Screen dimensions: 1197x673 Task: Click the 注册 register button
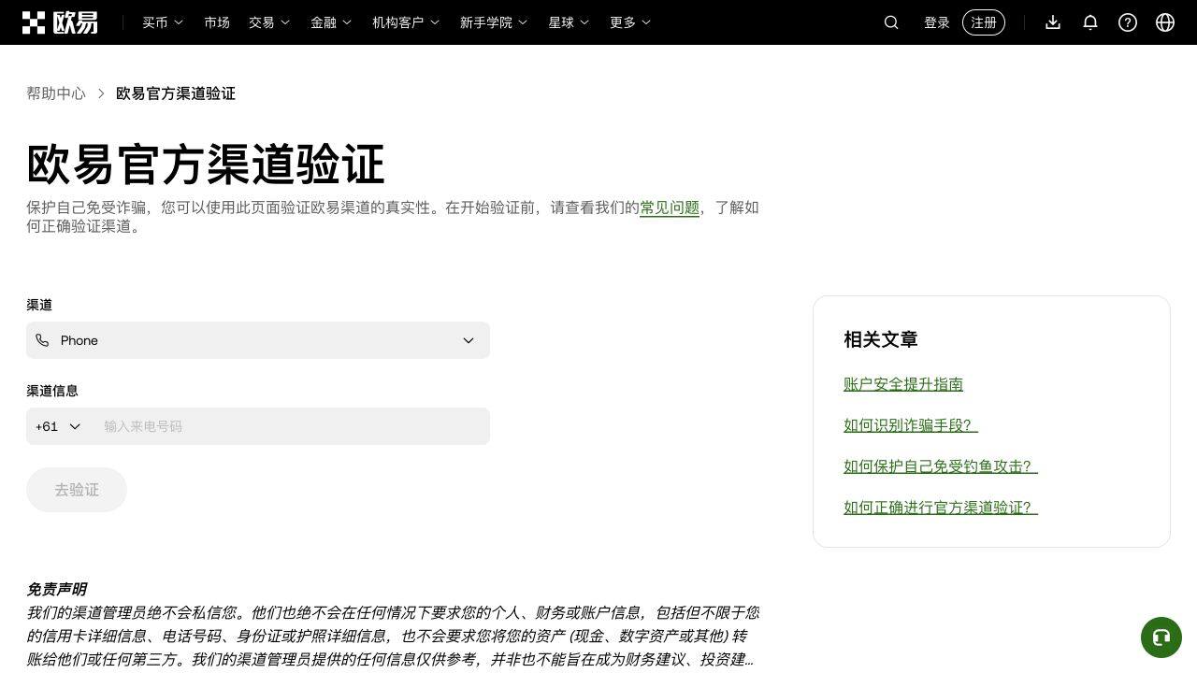tap(984, 22)
